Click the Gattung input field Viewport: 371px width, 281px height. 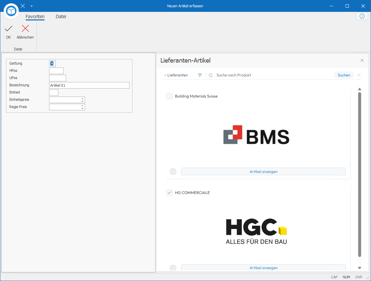pyautogui.click(x=52, y=63)
